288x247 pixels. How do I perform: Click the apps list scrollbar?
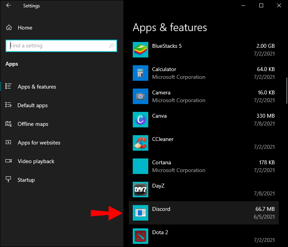(x=287, y=91)
